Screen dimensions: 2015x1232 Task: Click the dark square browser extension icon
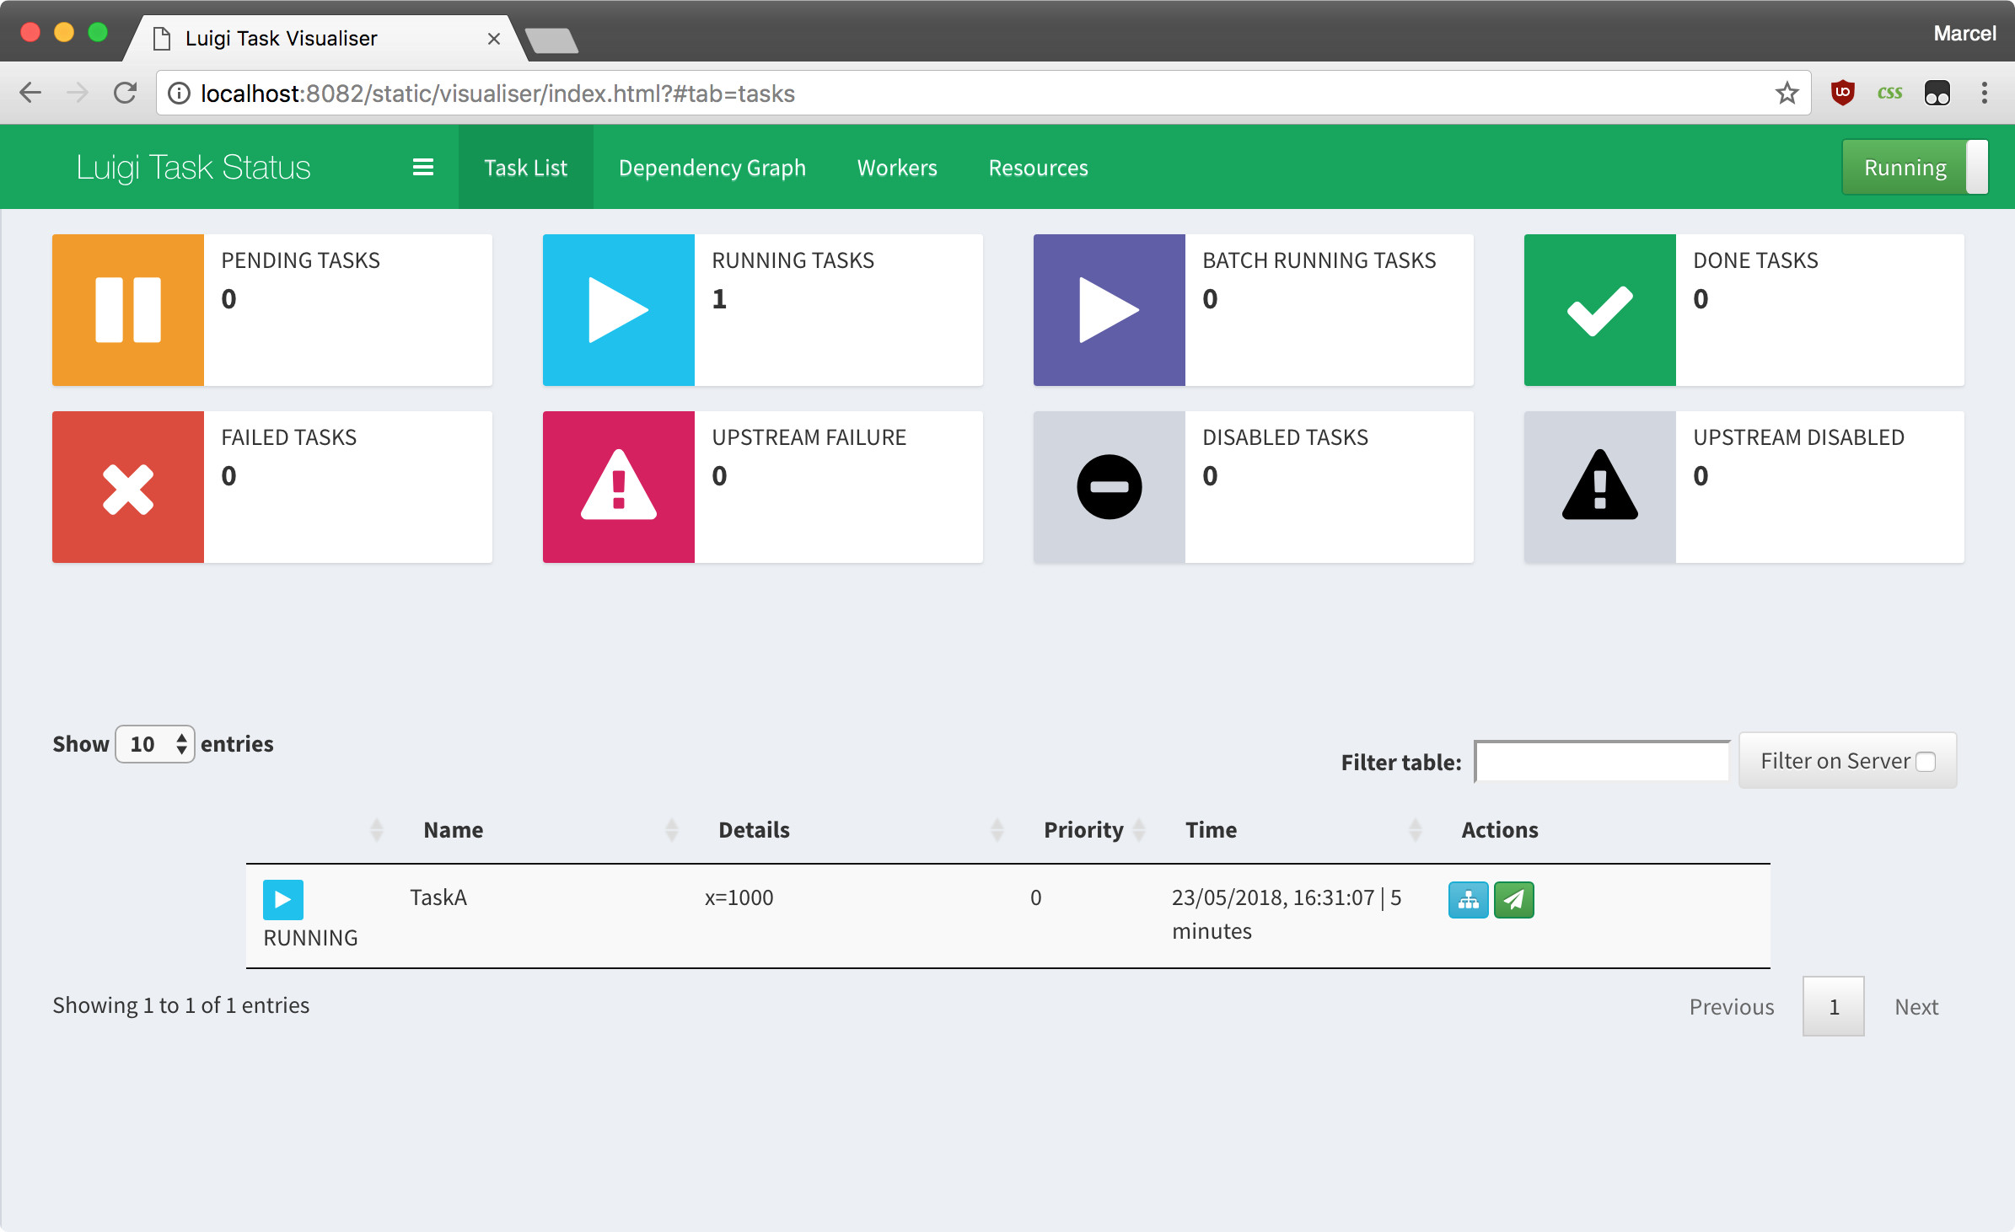pyautogui.click(x=1937, y=93)
